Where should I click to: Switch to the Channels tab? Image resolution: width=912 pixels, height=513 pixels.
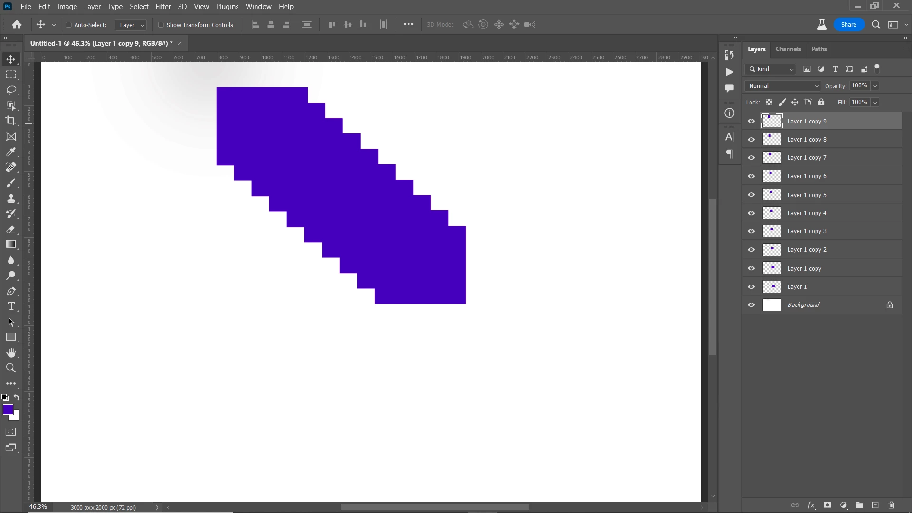(x=788, y=49)
